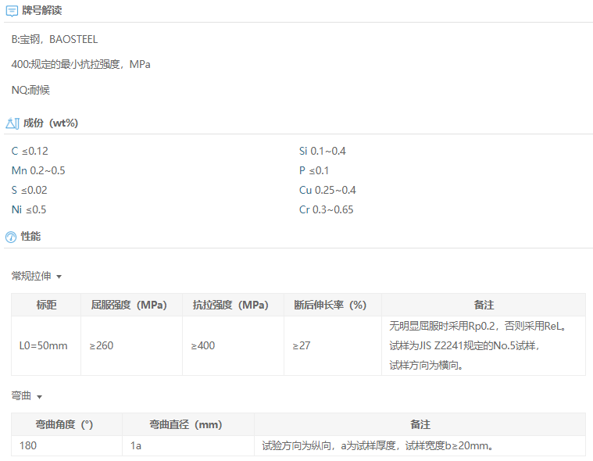Click the 成份 flask icon
The image size is (593, 461).
pos(13,123)
